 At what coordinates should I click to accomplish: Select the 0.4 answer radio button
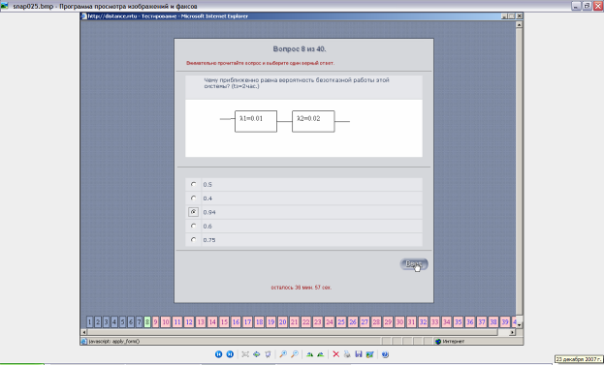(x=193, y=198)
